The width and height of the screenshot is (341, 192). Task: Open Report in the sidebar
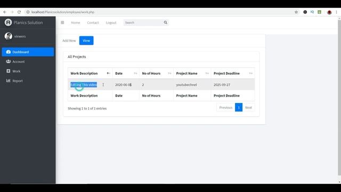point(28,81)
